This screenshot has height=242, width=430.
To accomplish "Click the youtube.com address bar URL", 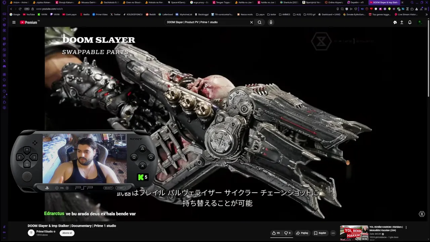I will tap(49, 9).
